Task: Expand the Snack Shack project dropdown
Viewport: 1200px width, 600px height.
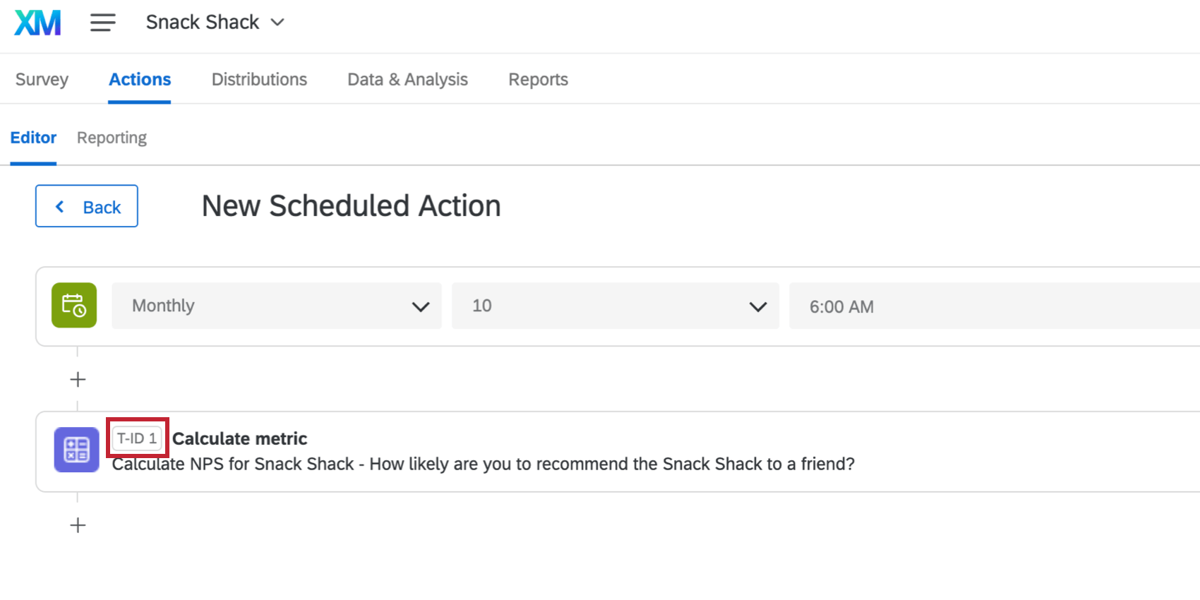Action: 215,23
